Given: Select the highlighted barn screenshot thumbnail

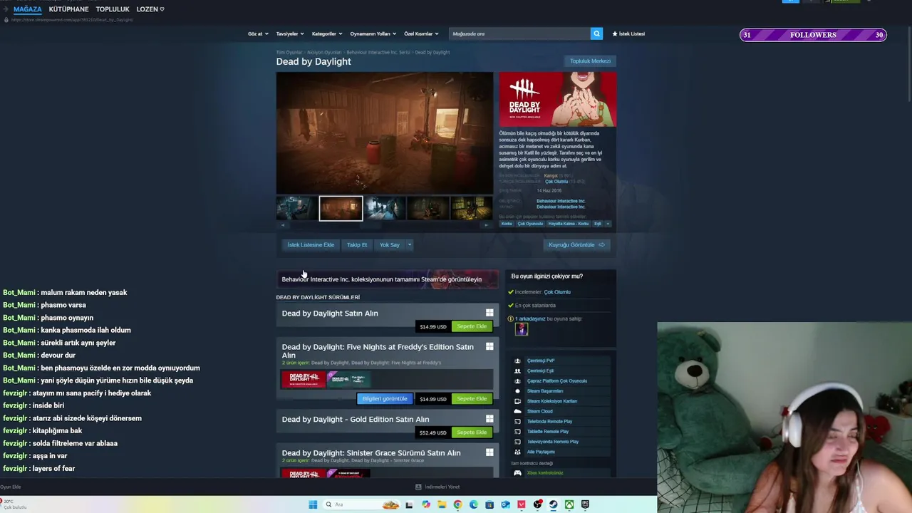Looking at the screenshot, I should pyautogui.click(x=341, y=208).
